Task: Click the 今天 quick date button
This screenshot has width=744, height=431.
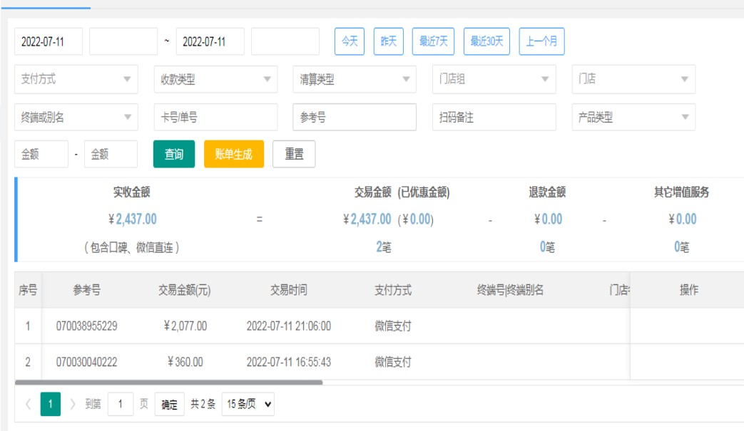Action: point(349,41)
